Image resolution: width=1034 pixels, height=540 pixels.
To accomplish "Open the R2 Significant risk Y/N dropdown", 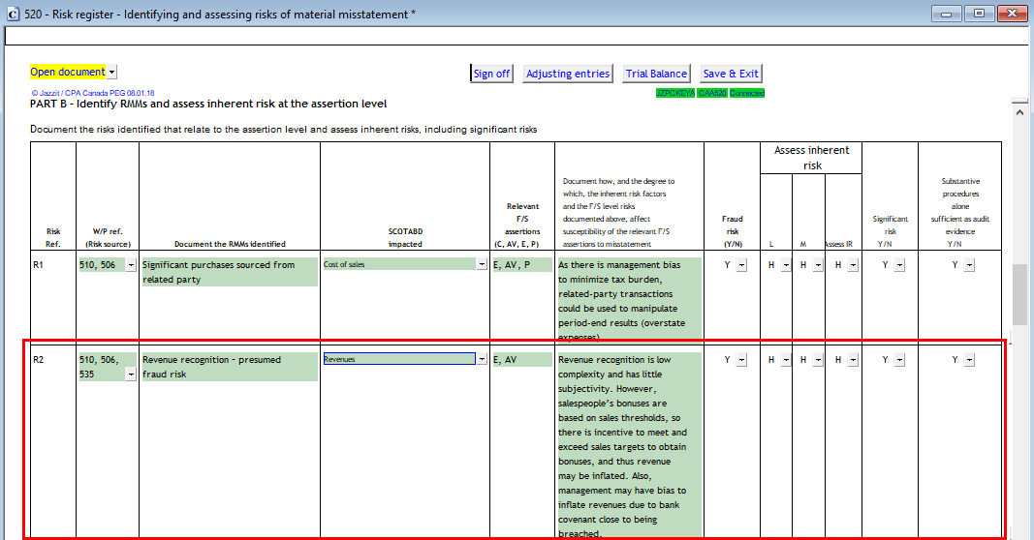I will tap(899, 360).
